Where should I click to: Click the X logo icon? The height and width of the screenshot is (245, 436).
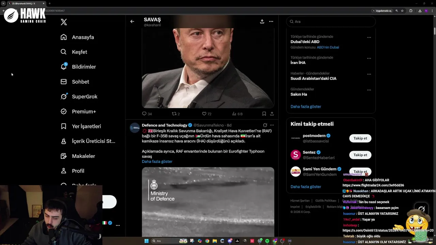[64, 22]
